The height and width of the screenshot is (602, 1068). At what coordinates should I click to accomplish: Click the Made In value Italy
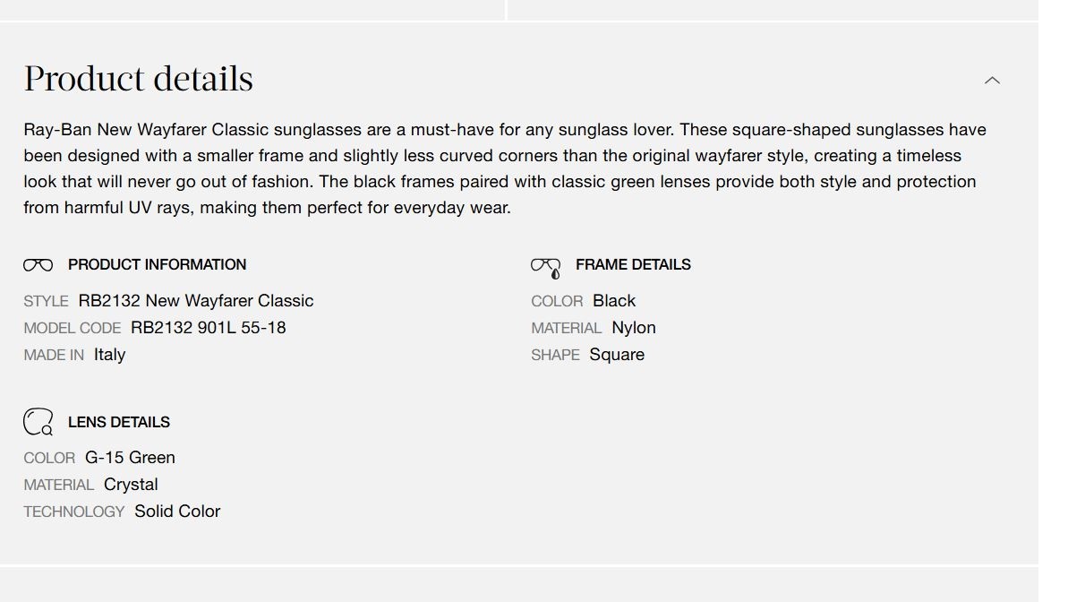pos(109,355)
